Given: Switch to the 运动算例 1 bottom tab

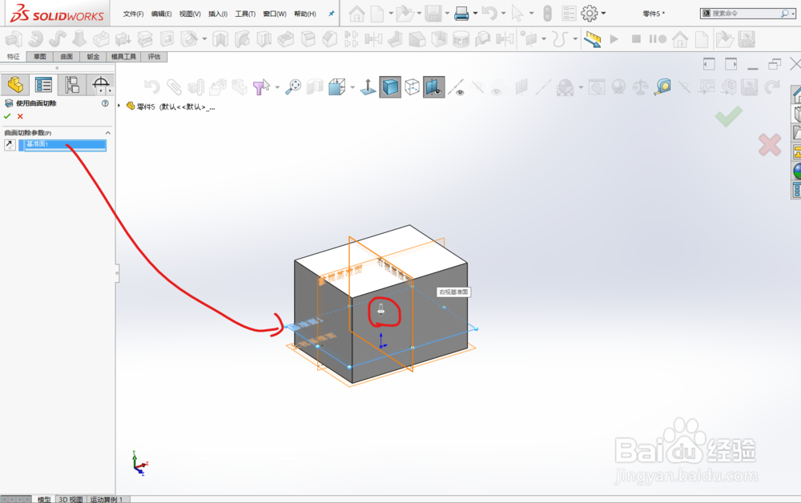Looking at the screenshot, I should tap(107, 500).
